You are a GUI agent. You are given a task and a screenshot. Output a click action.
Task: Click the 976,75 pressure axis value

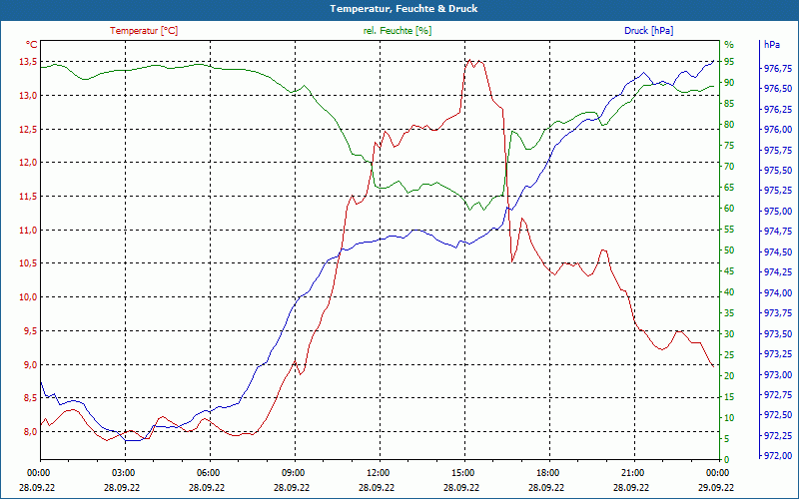point(779,68)
